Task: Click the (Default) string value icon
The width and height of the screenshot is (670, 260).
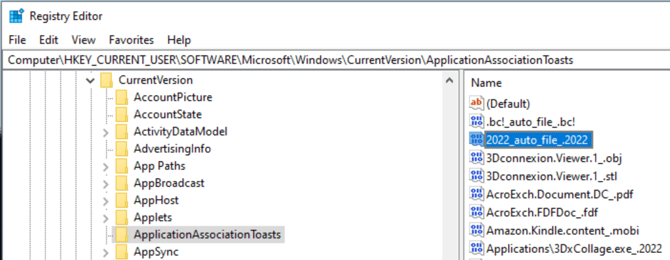Action: (x=476, y=103)
